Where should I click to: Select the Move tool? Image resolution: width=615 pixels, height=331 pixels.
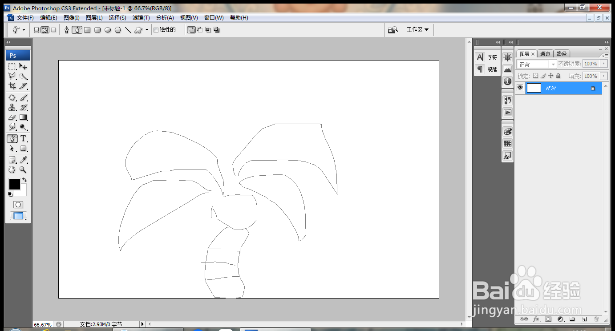pyautogui.click(x=23, y=66)
